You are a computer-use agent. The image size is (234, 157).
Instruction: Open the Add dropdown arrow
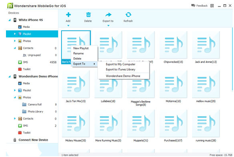(68, 26)
